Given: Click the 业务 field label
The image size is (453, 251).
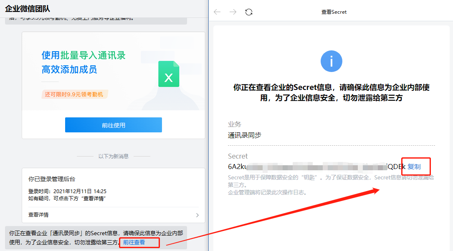Looking at the screenshot, I should [234, 124].
